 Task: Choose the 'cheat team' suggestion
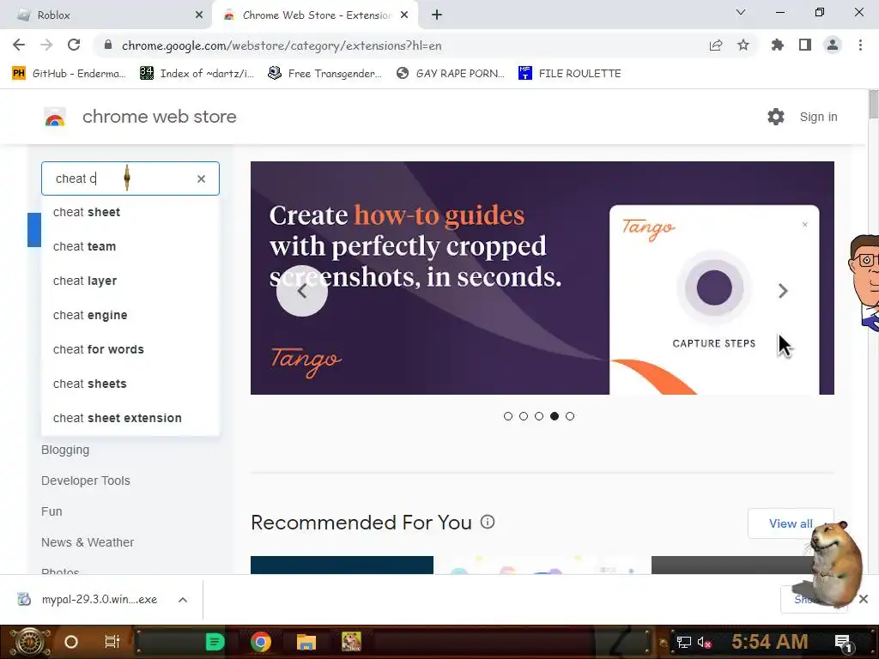(130, 246)
